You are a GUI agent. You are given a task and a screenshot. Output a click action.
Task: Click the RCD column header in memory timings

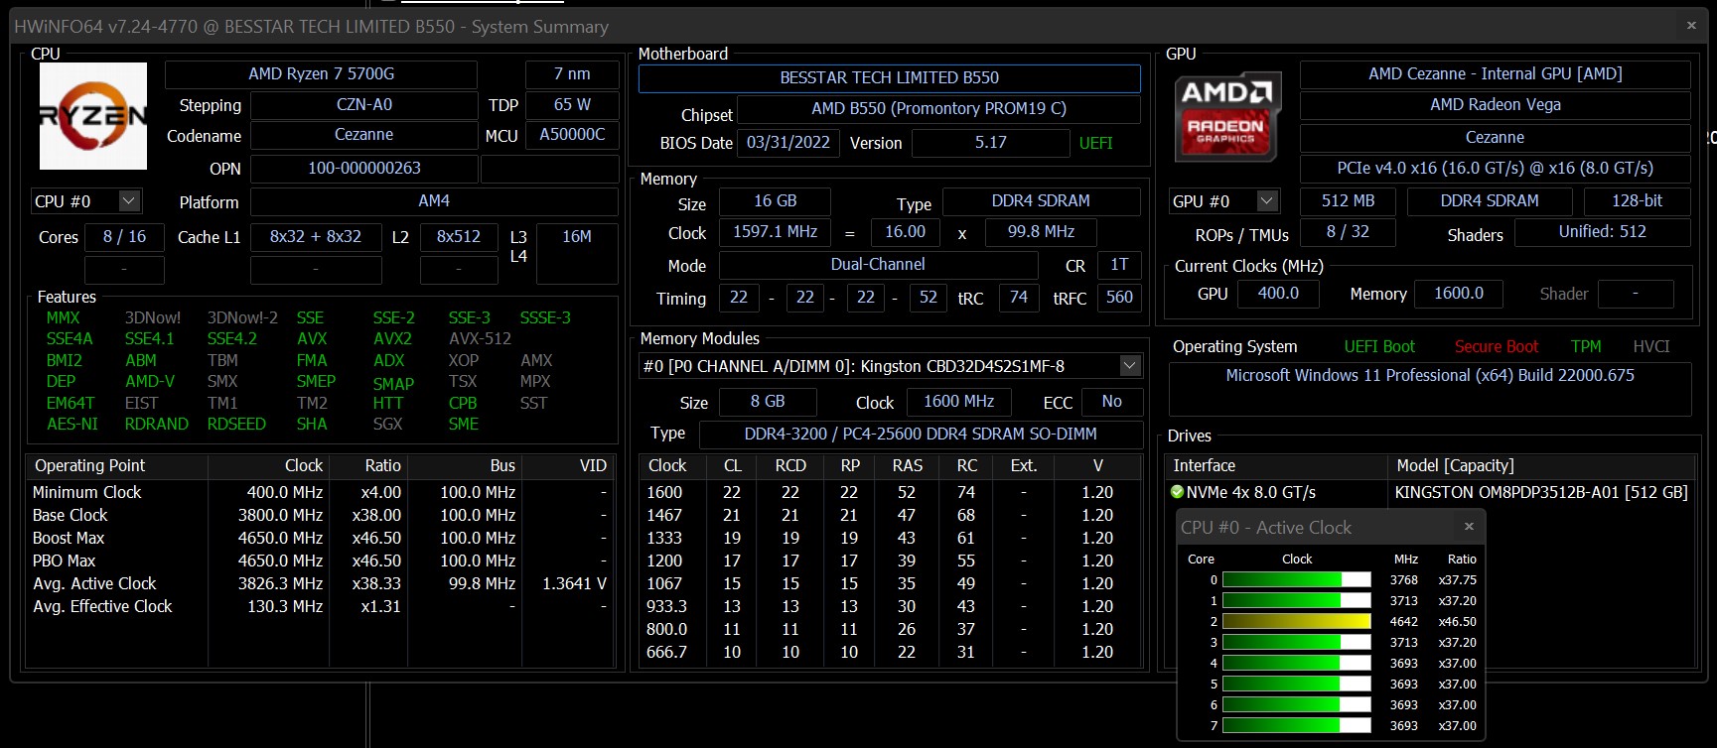pyautogui.click(x=790, y=466)
